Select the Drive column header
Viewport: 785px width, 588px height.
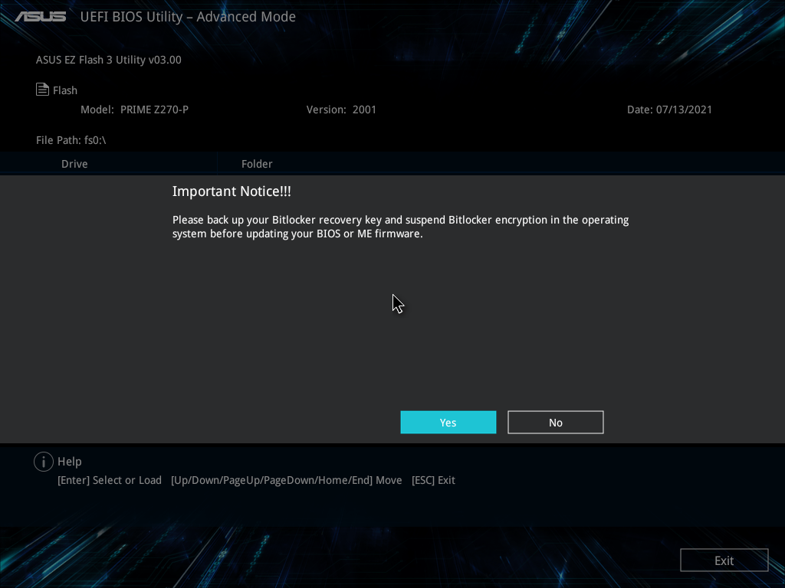click(74, 164)
